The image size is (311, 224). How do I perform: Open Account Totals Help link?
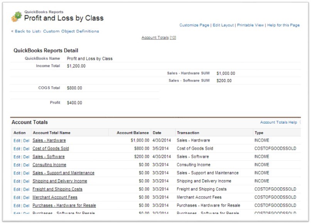[x=278, y=122]
